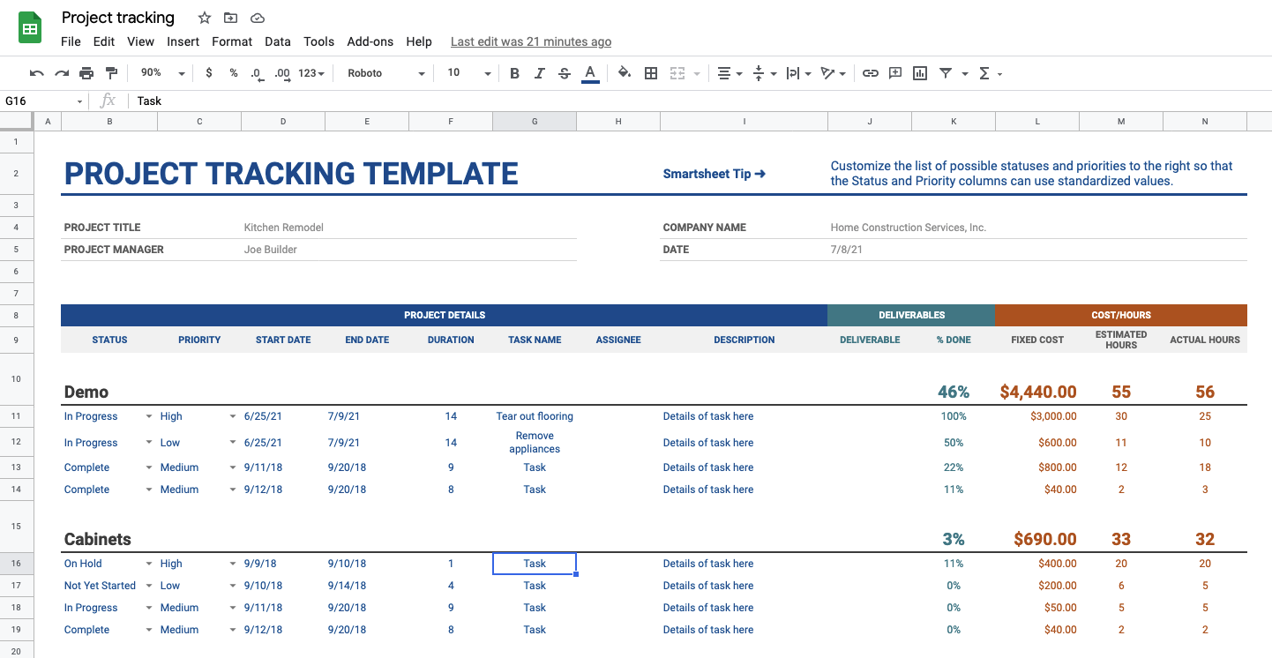Star the Project tracking document
This screenshot has width=1272, height=658.
point(205,18)
